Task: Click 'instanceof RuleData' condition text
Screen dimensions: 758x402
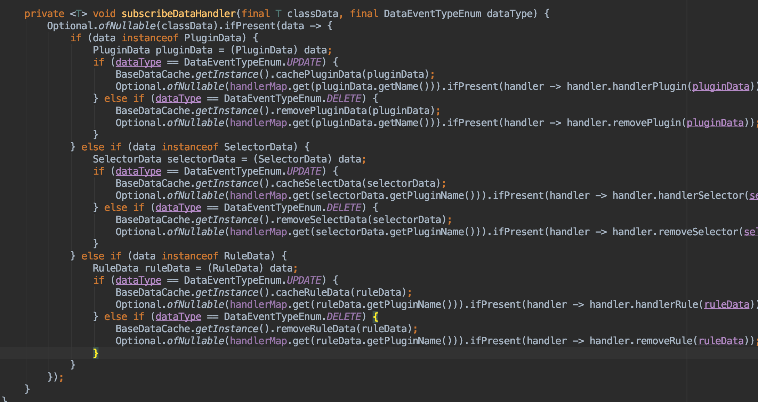Action: 218,256
